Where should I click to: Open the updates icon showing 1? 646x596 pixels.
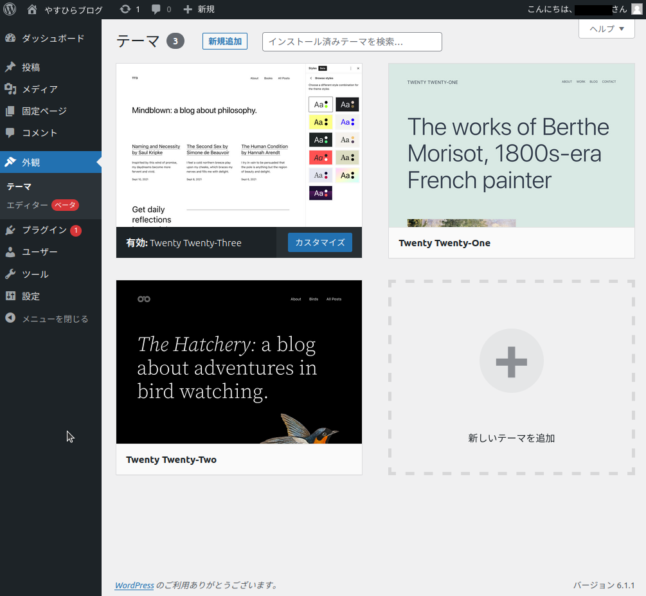[x=125, y=9]
